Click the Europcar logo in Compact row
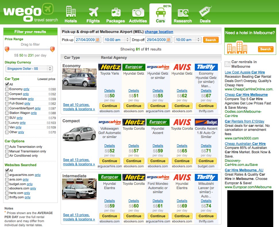The height and width of the screenshot is (227, 279). [158, 122]
